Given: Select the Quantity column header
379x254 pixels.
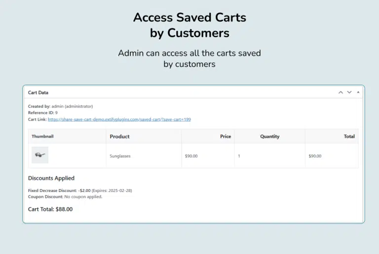Looking at the screenshot, I should 270,136.
